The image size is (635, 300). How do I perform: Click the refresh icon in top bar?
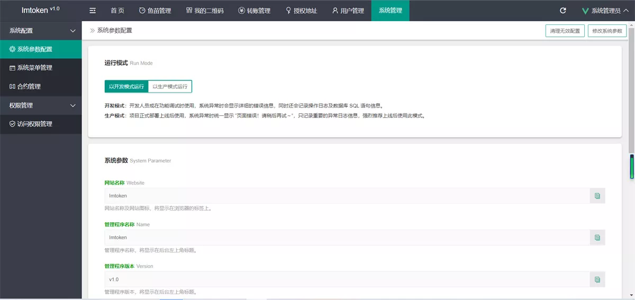tap(563, 11)
